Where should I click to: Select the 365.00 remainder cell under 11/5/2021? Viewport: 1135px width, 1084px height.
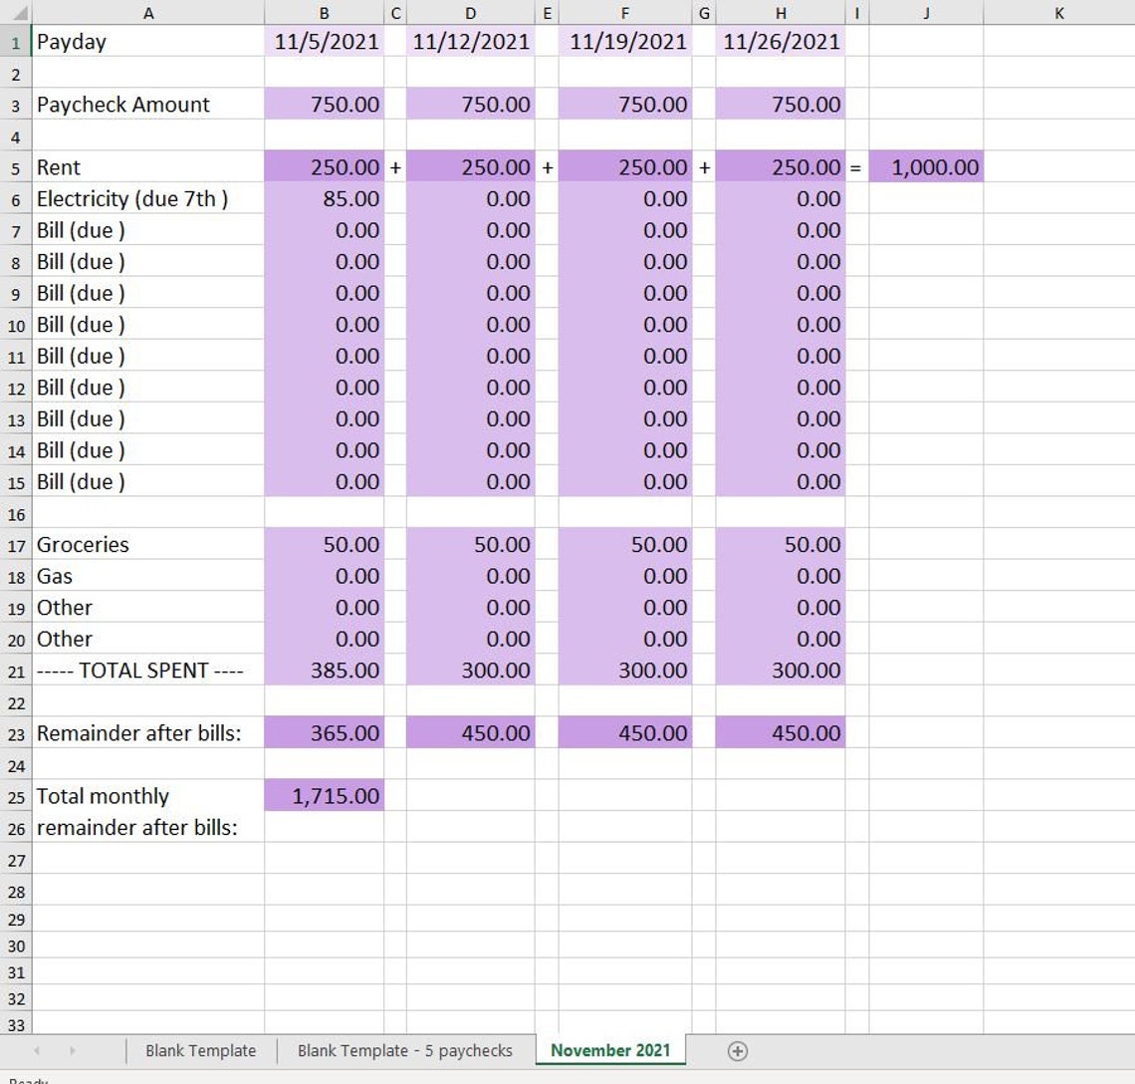(x=323, y=733)
